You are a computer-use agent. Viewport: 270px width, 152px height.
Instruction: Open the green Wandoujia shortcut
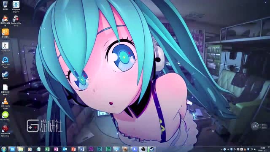tap(5, 116)
